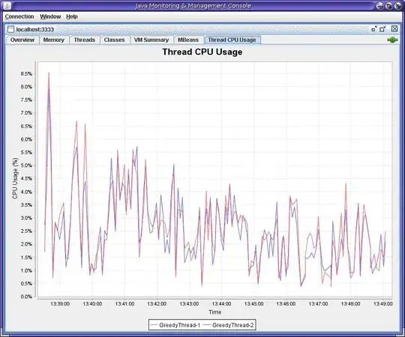
Task: Open the Connection menu
Action: [x=19, y=16]
